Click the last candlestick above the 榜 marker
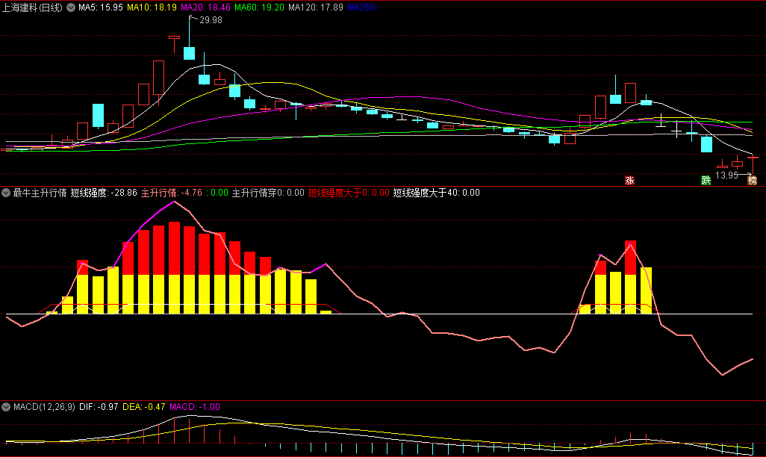This screenshot has width=766, height=457. click(753, 164)
